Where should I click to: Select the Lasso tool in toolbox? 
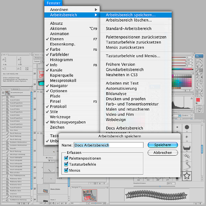[197, 63]
